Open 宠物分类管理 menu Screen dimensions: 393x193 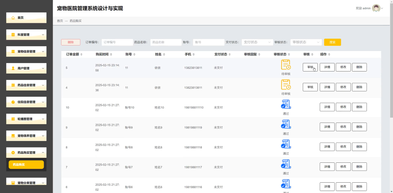coord(26,182)
